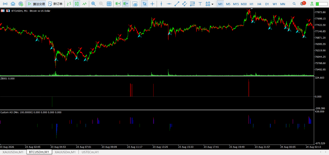Select the M30 timeframe
Screen dimensions: 329x155
[244, 4]
